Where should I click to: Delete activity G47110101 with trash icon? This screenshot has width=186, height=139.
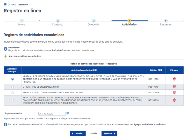[x=174, y=79]
